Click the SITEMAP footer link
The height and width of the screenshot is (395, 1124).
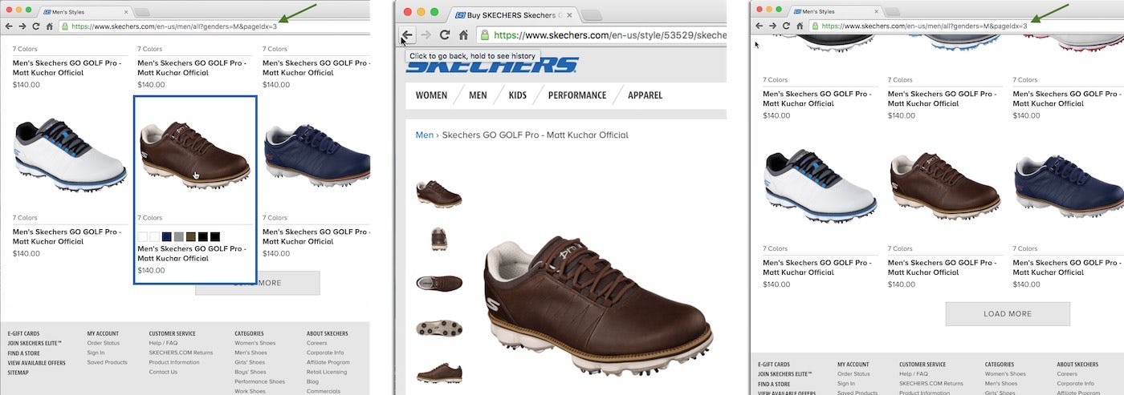pyautogui.click(x=18, y=373)
